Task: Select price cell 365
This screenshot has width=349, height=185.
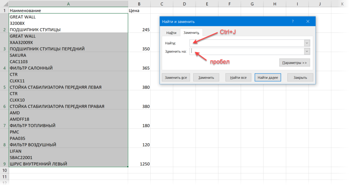Action: 139,61
